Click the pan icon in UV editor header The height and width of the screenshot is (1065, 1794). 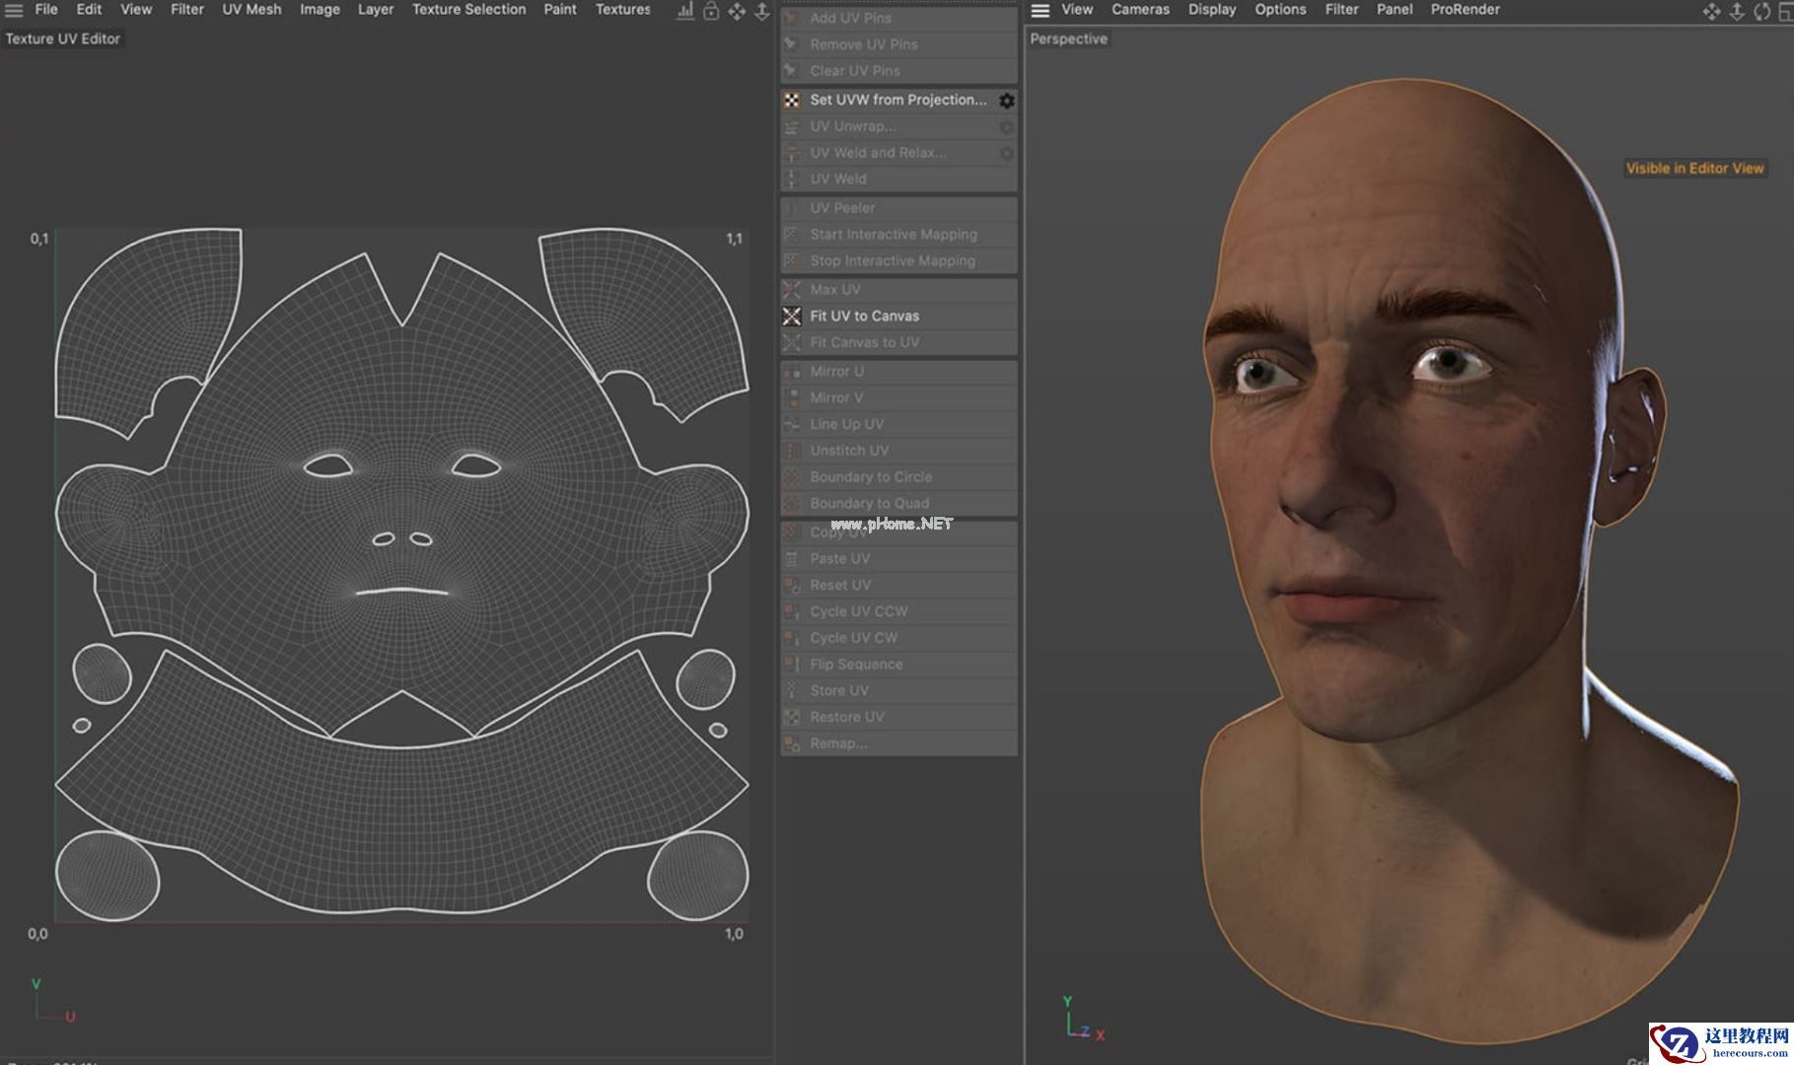[x=737, y=11]
